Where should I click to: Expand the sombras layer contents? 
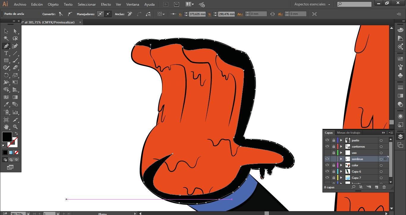click(341, 159)
